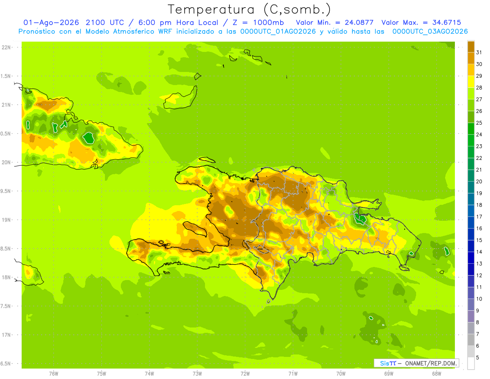Click 'Valor Min. = 24.0877' text
Image resolution: width=490 pixels, height=379 pixels.
(334, 22)
